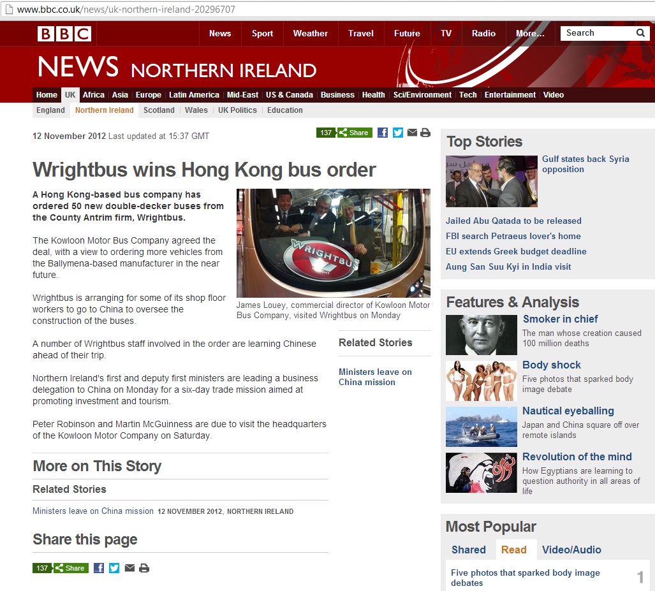Click the bottom Facebook icon under Share this page
This screenshot has height=591, width=655.
point(99,568)
